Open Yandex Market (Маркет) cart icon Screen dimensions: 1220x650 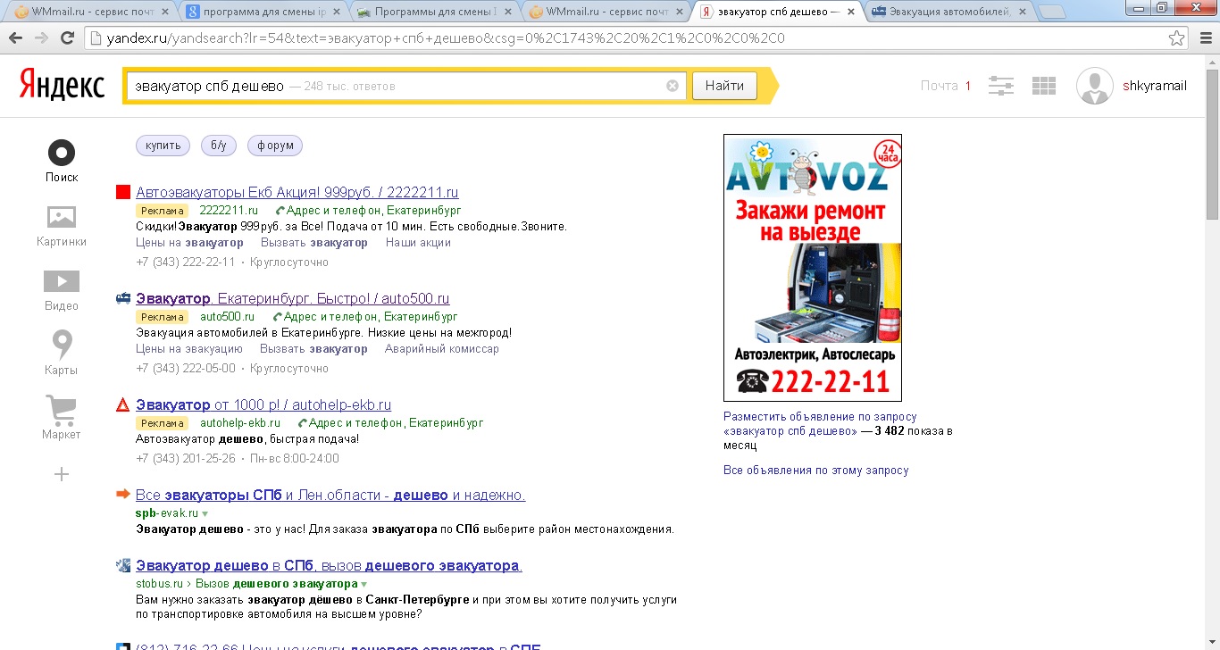62,410
